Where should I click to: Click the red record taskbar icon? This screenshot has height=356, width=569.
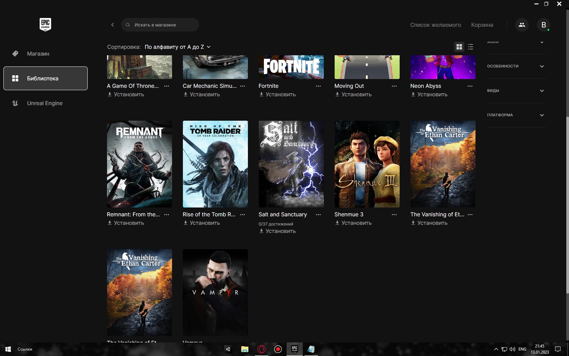pyautogui.click(x=278, y=349)
